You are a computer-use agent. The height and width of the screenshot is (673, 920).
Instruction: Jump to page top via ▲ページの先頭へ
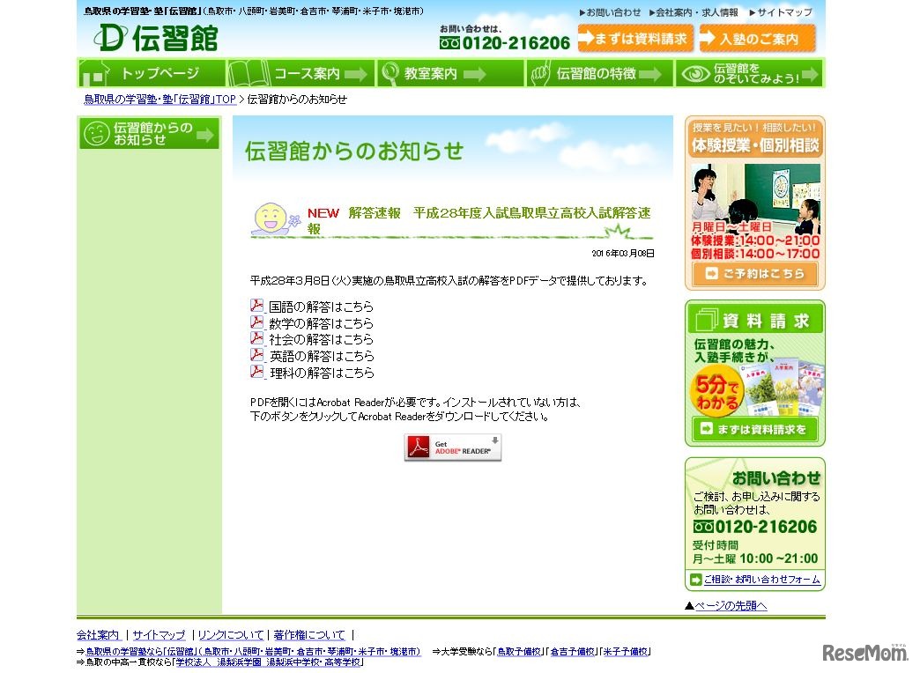[726, 605]
